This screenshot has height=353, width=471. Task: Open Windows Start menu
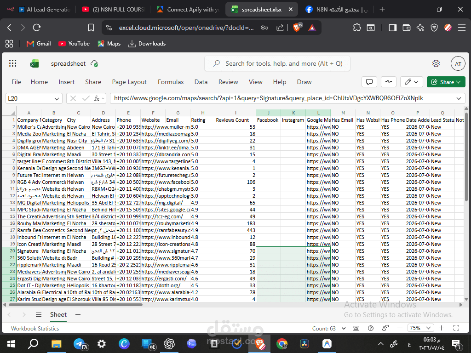point(11,344)
